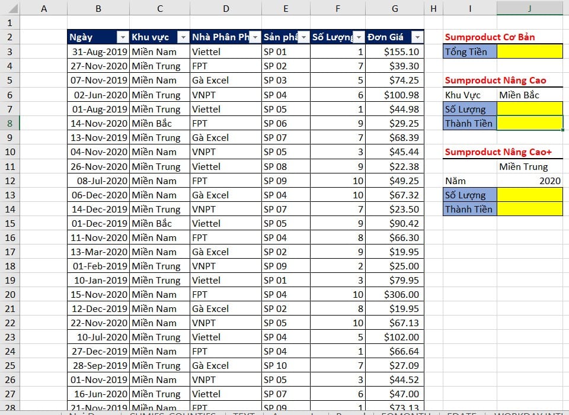Viewport: 569px width, 415px height.
Task: Open the Nhà Phân Phối filter dropdown
Action: click(255, 37)
